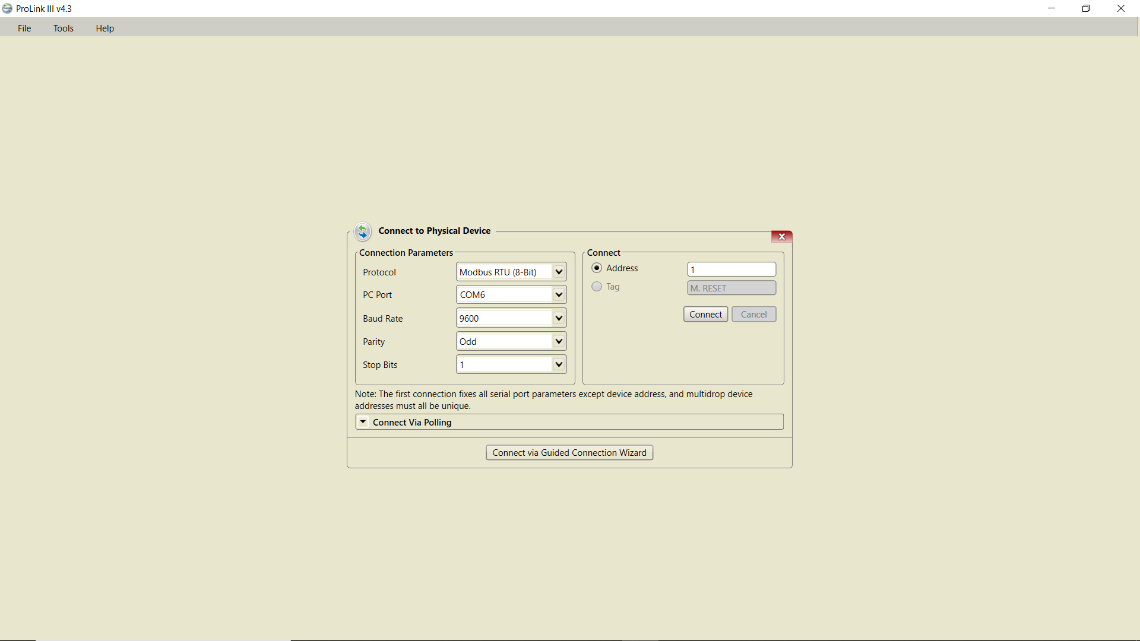Screen dimensions: 1140x641
Task: Open the Tools menu
Action: coord(63,28)
